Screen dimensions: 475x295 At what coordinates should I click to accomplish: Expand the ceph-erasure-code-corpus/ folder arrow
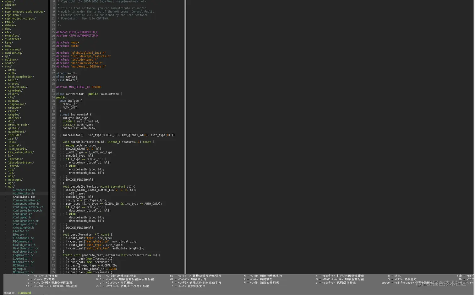coord(3,12)
